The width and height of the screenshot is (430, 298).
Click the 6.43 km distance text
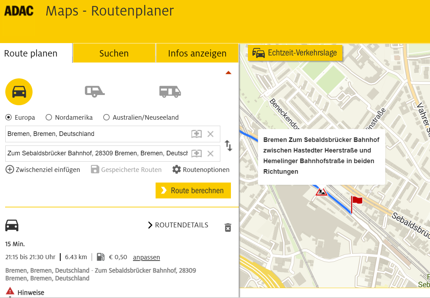pos(76,257)
